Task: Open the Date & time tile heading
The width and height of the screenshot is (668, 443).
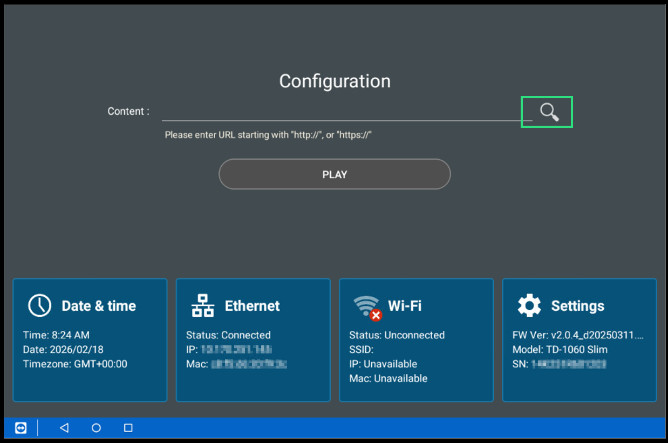Action: coord(99,306)
